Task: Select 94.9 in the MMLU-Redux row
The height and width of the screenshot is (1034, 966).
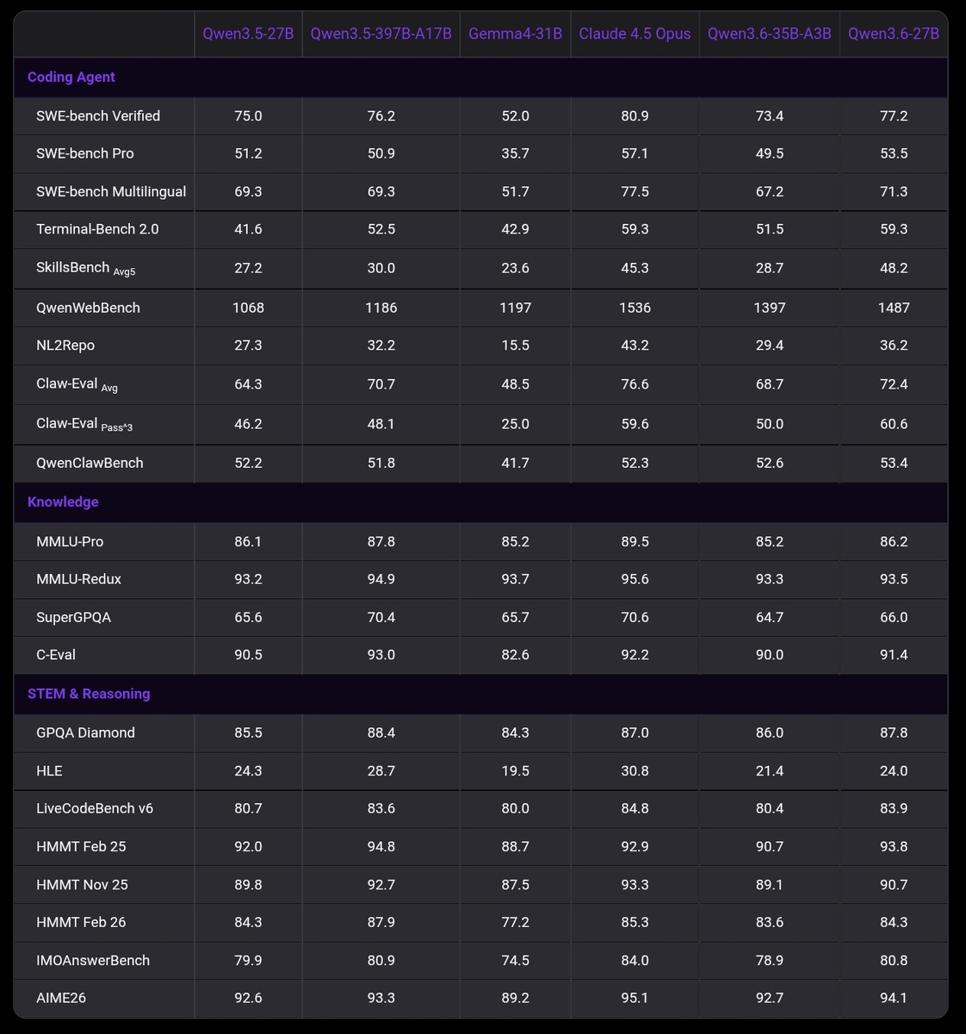Action: click(x=381, y=579)
